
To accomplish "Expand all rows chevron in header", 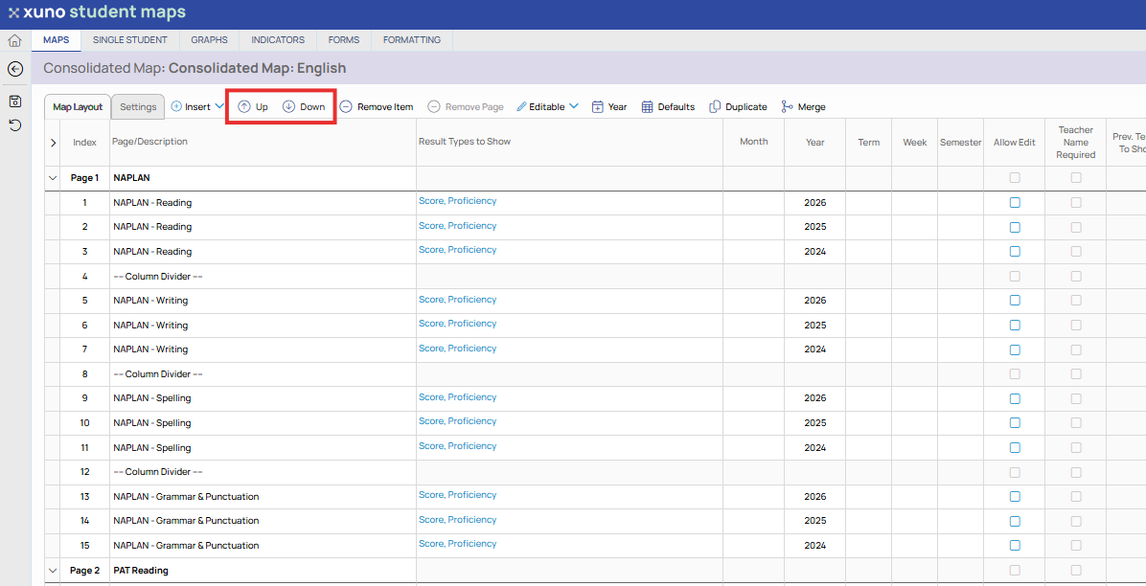I will coord(53,144).
